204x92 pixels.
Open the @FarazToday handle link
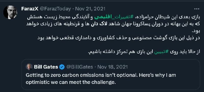(55, 9)
